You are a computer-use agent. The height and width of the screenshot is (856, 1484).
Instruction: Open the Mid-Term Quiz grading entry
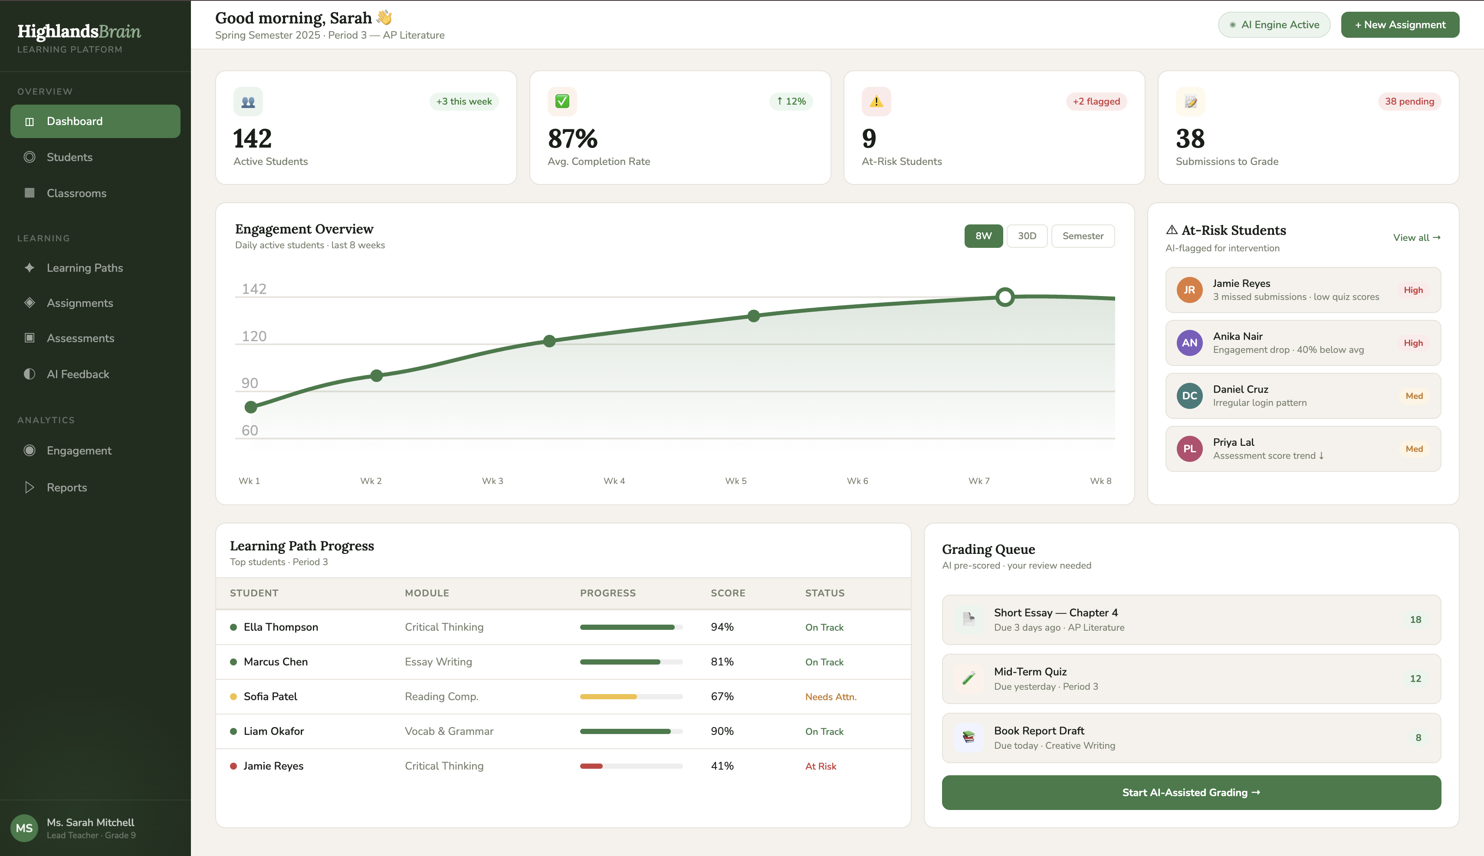(x=1191, y=678)
